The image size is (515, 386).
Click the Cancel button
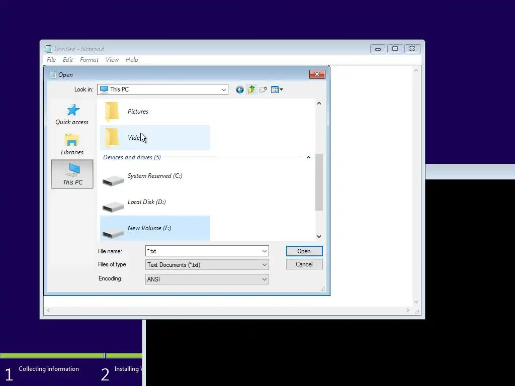(304, 264)
